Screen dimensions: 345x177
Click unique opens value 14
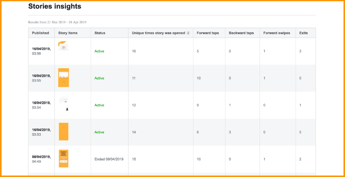134,132
